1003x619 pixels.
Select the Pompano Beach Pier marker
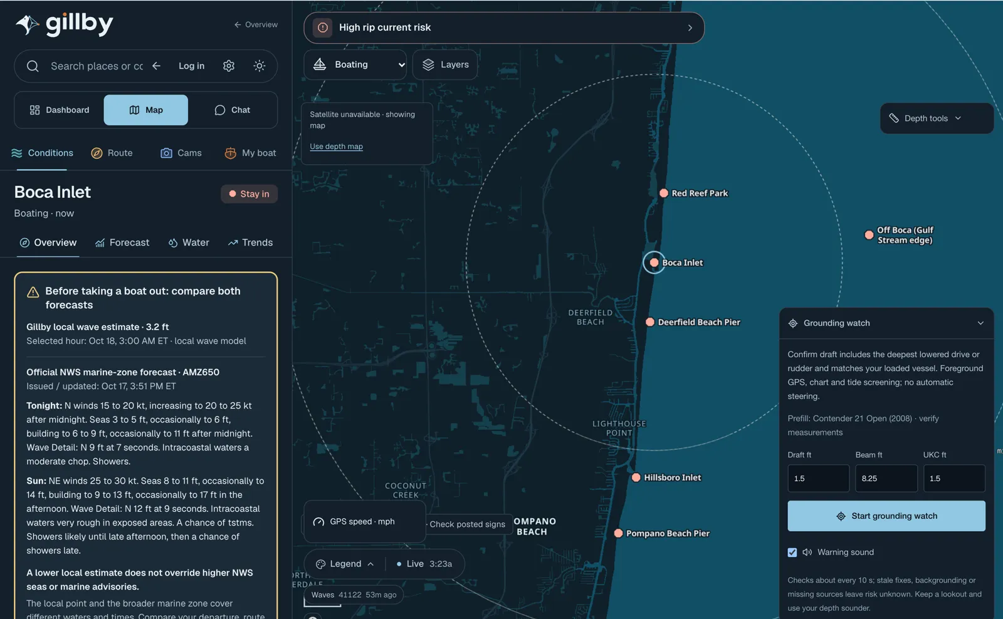coord(618,533)
